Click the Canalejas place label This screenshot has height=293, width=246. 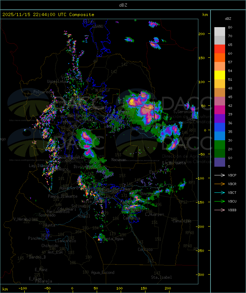click(182, 221)
